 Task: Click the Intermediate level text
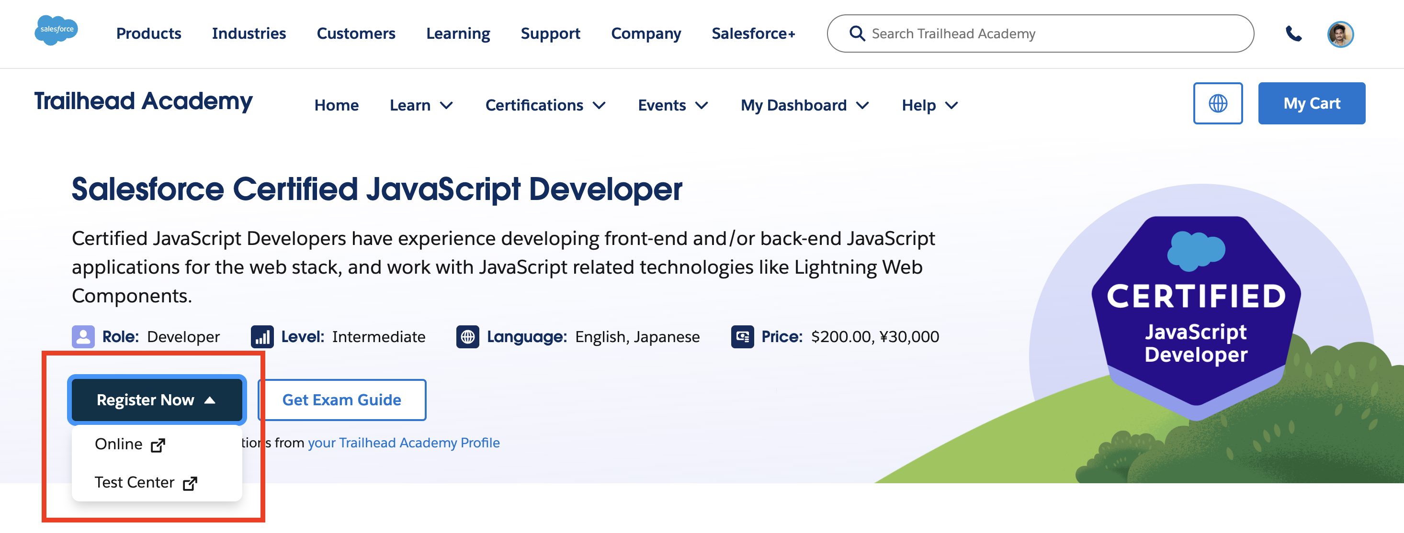coord(379,337)
